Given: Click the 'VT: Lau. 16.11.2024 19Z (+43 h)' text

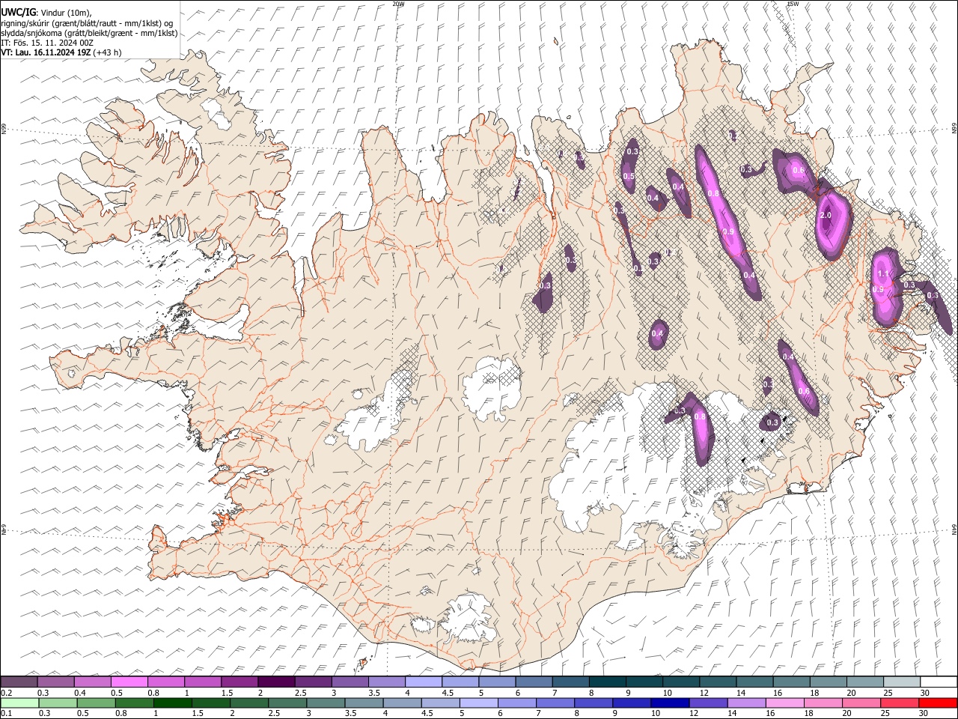Looking at the screenshot, I should coord(61,52).
